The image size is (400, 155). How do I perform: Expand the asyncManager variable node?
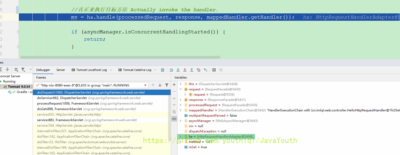coord(180,121)
